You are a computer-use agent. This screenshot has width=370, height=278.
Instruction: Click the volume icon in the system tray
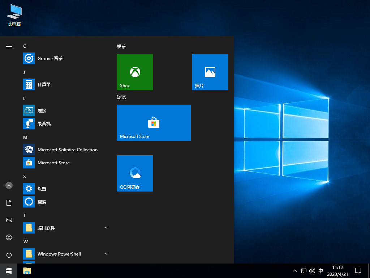click(312, 271)
